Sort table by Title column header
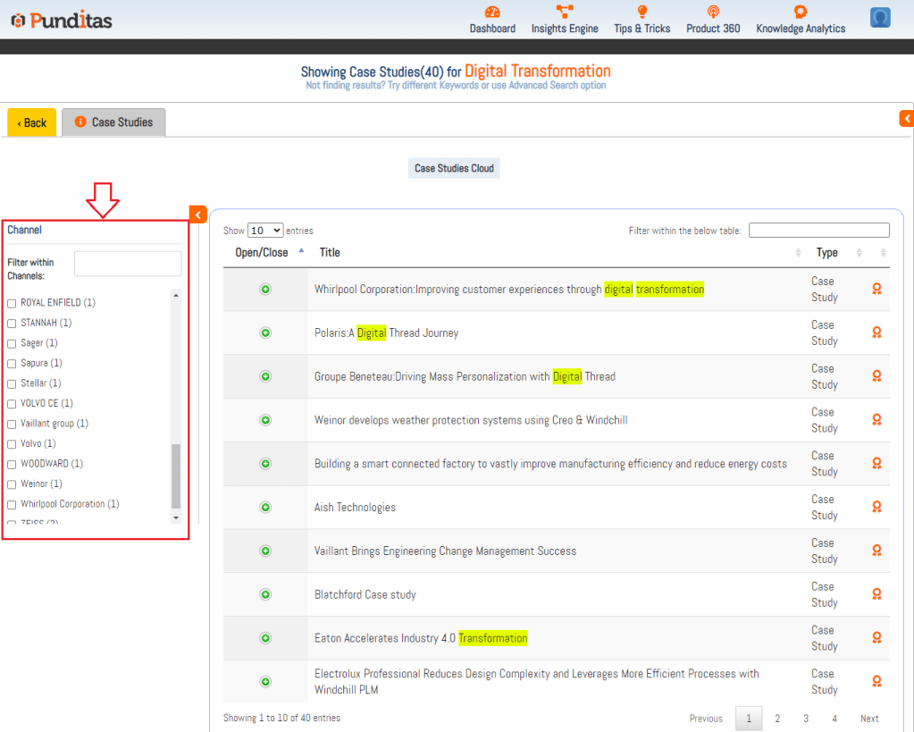914x732 pixels. click(330, 253)
